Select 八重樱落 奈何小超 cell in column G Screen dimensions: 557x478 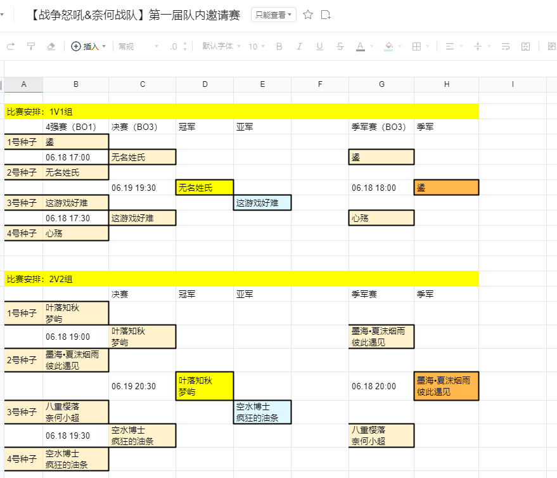point(381,436)
